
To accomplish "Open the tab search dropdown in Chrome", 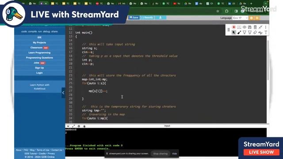I will pyautogui.click(x=265, y=4).
